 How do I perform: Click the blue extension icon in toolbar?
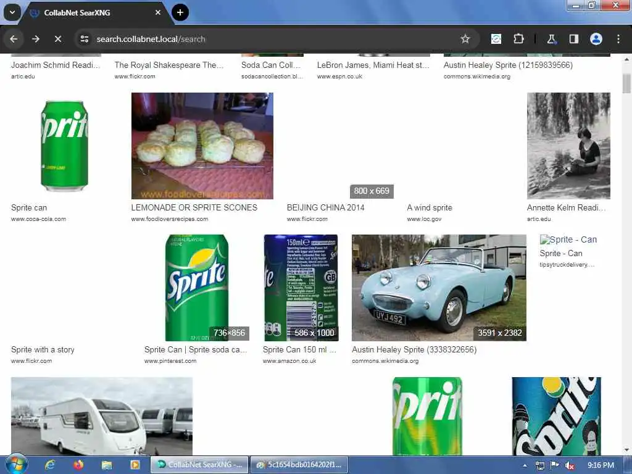tap(496, 39)
